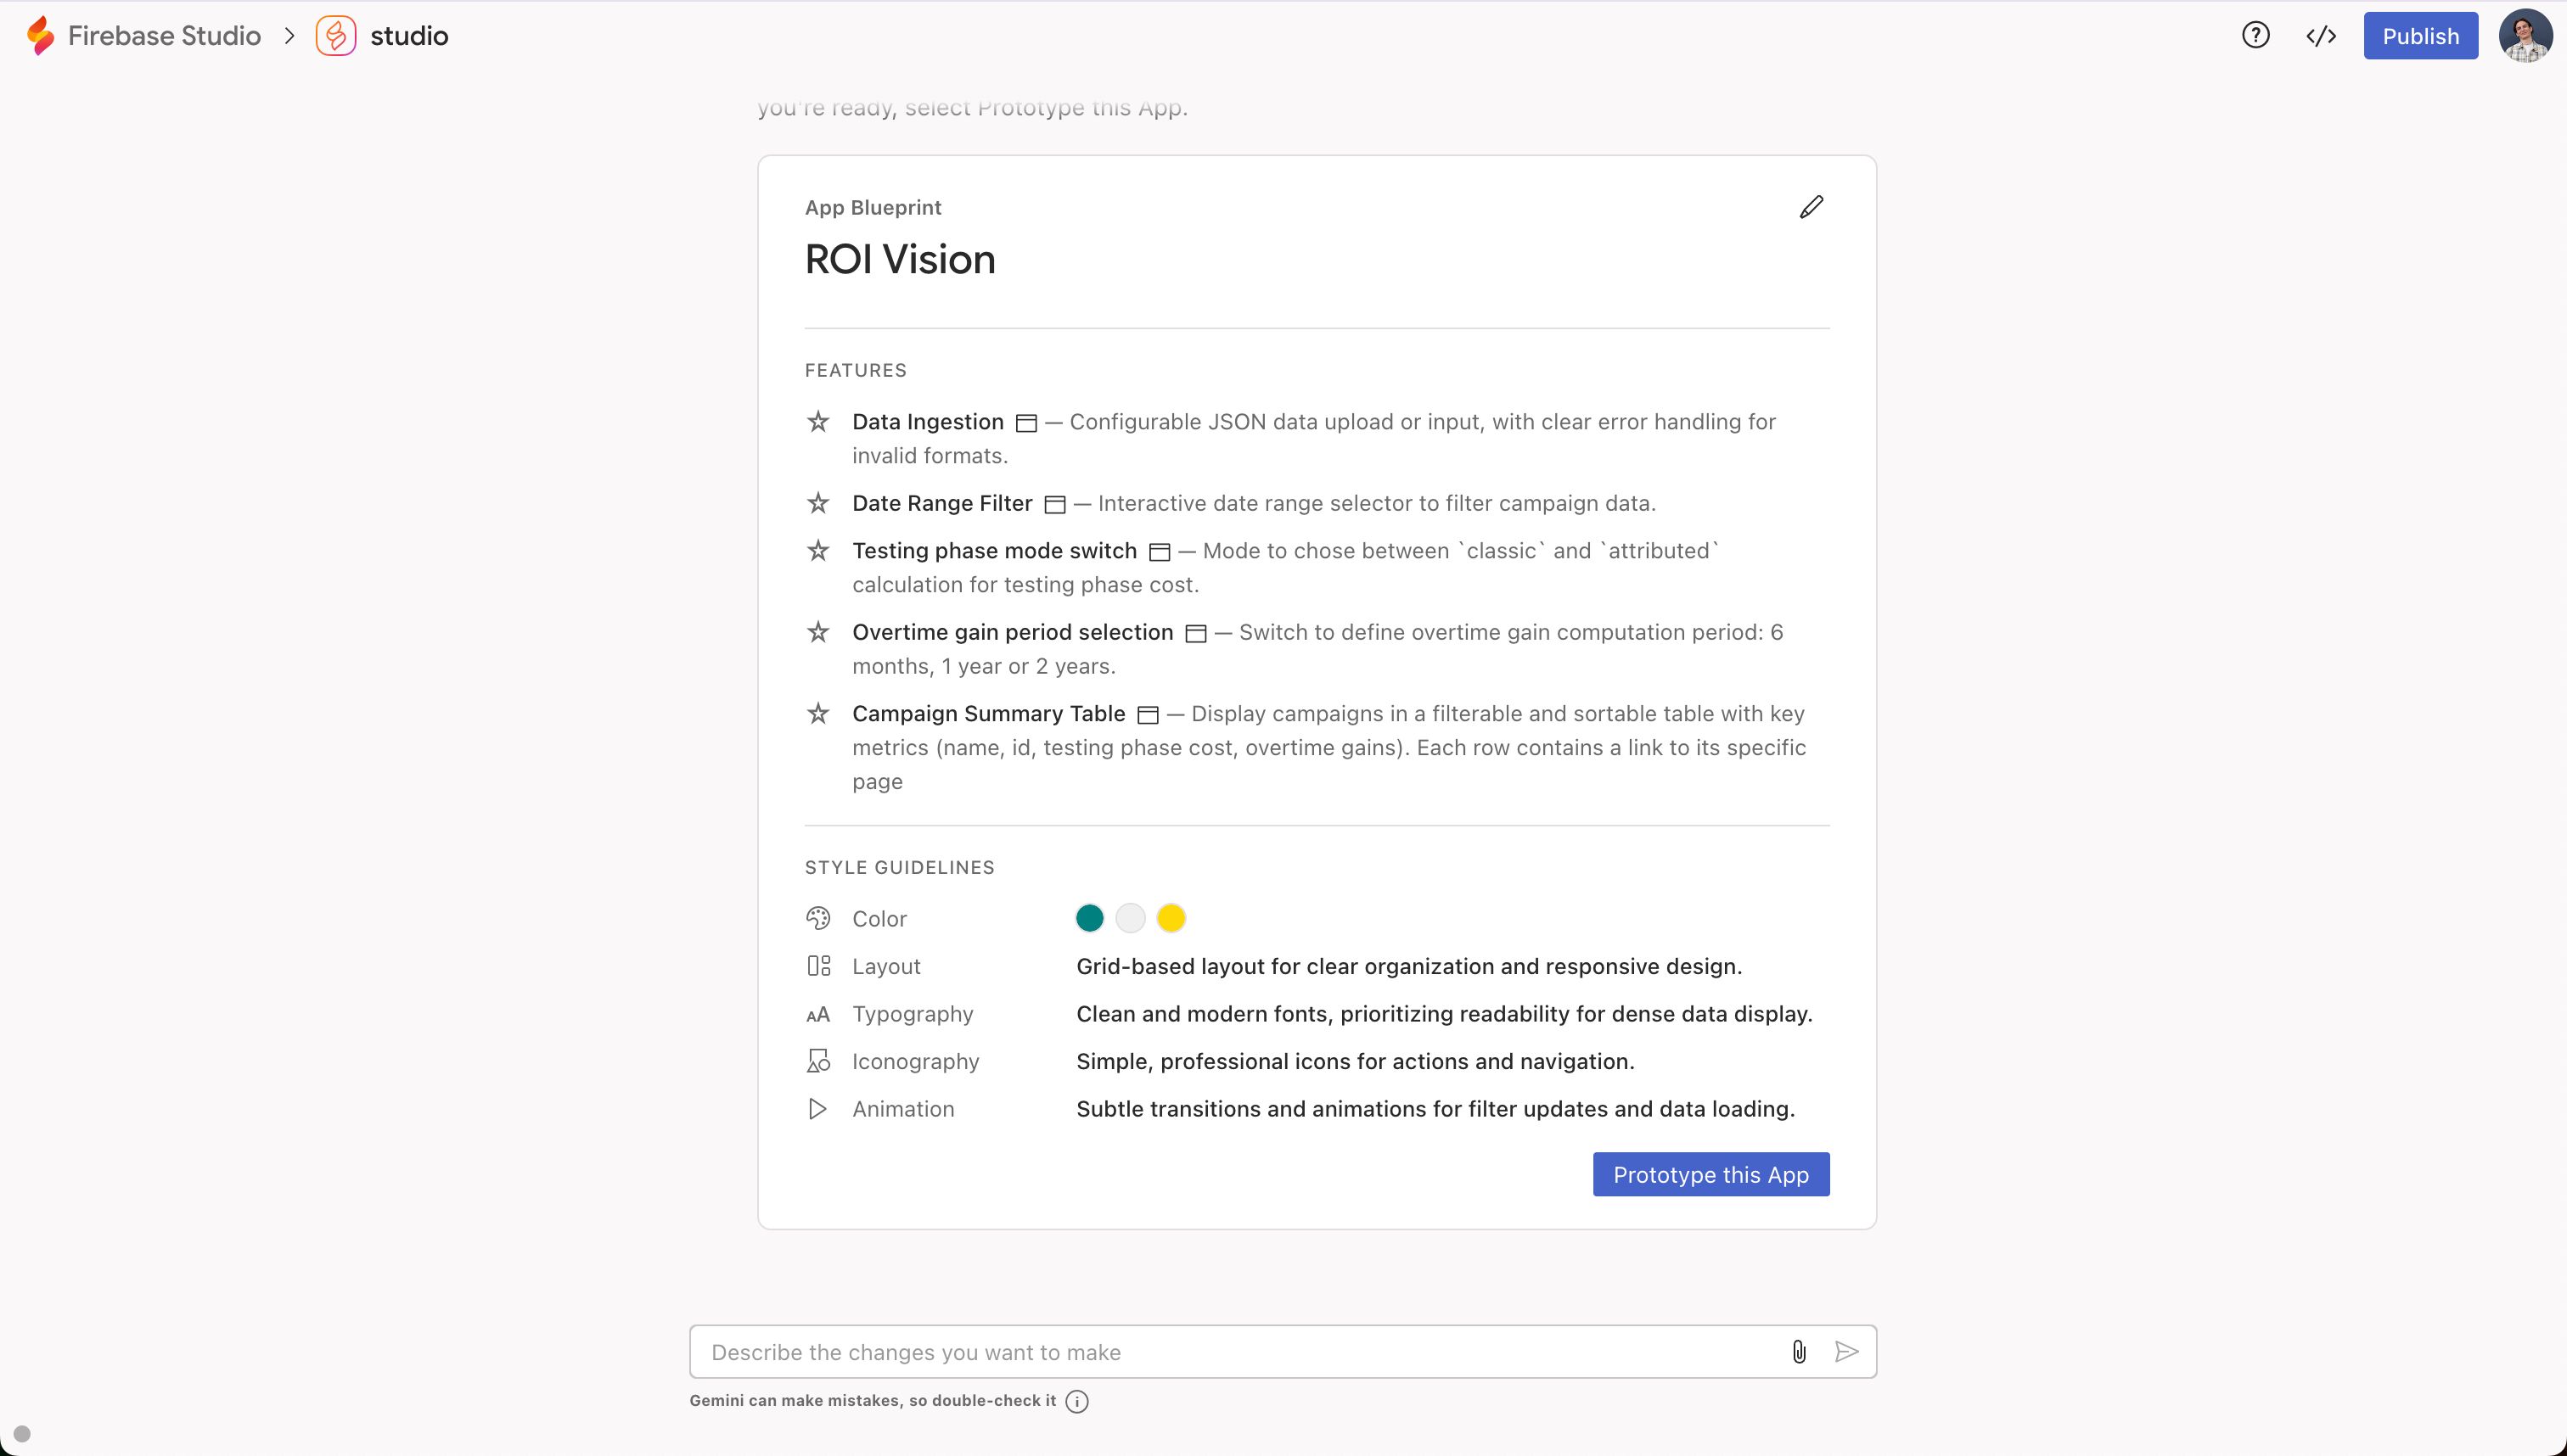Click the paperclip attach file icon

(x=1799, y=1352)
